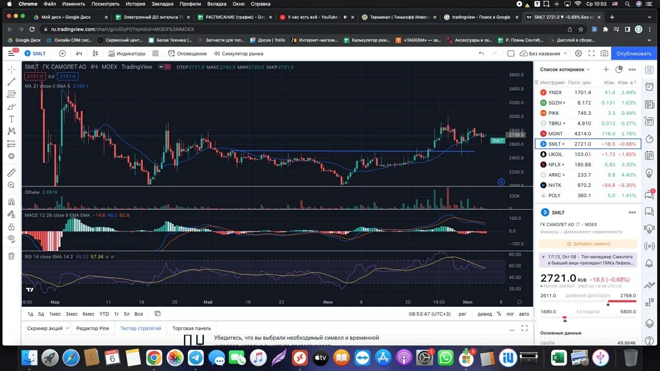Click the 'Добавить заметку' button
The image size is (660, 371).
588,244
